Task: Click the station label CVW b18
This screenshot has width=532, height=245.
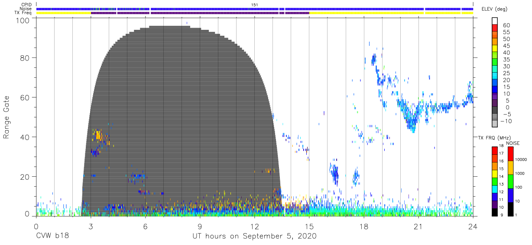Action: pos(52,236)
